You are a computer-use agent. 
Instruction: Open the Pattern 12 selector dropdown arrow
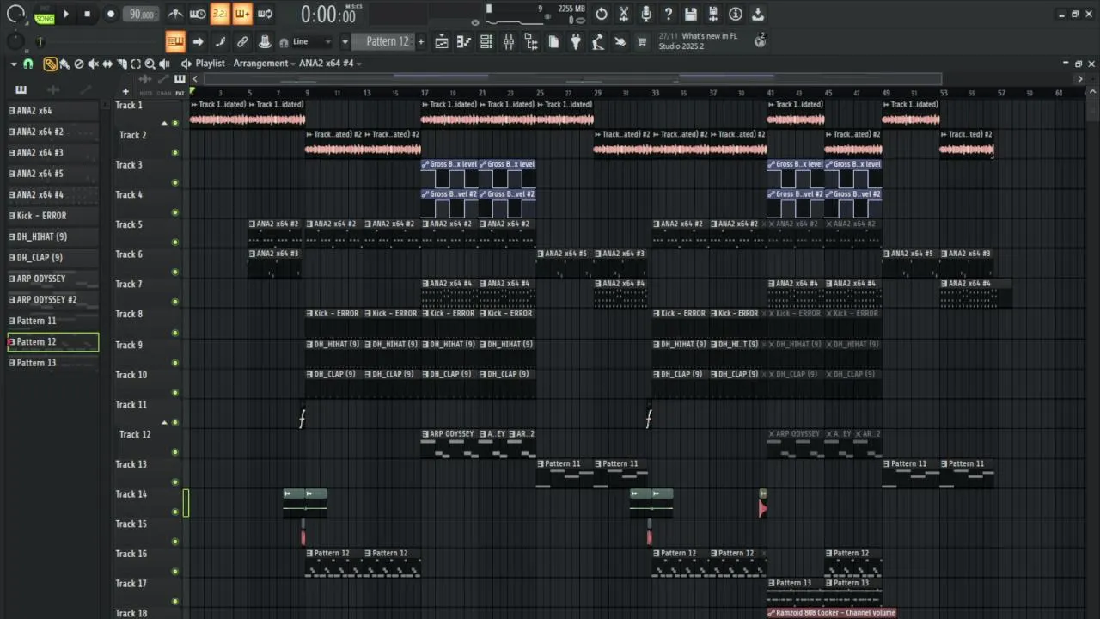point(345,41)
